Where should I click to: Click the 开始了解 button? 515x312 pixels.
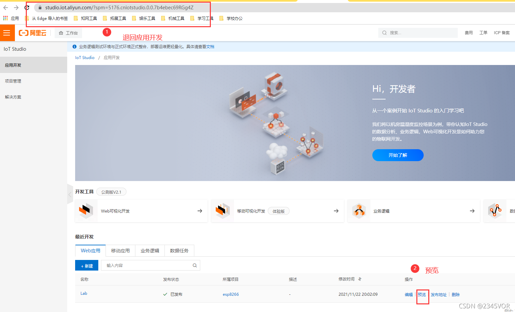pyautogui.click(x=398, y=155)
